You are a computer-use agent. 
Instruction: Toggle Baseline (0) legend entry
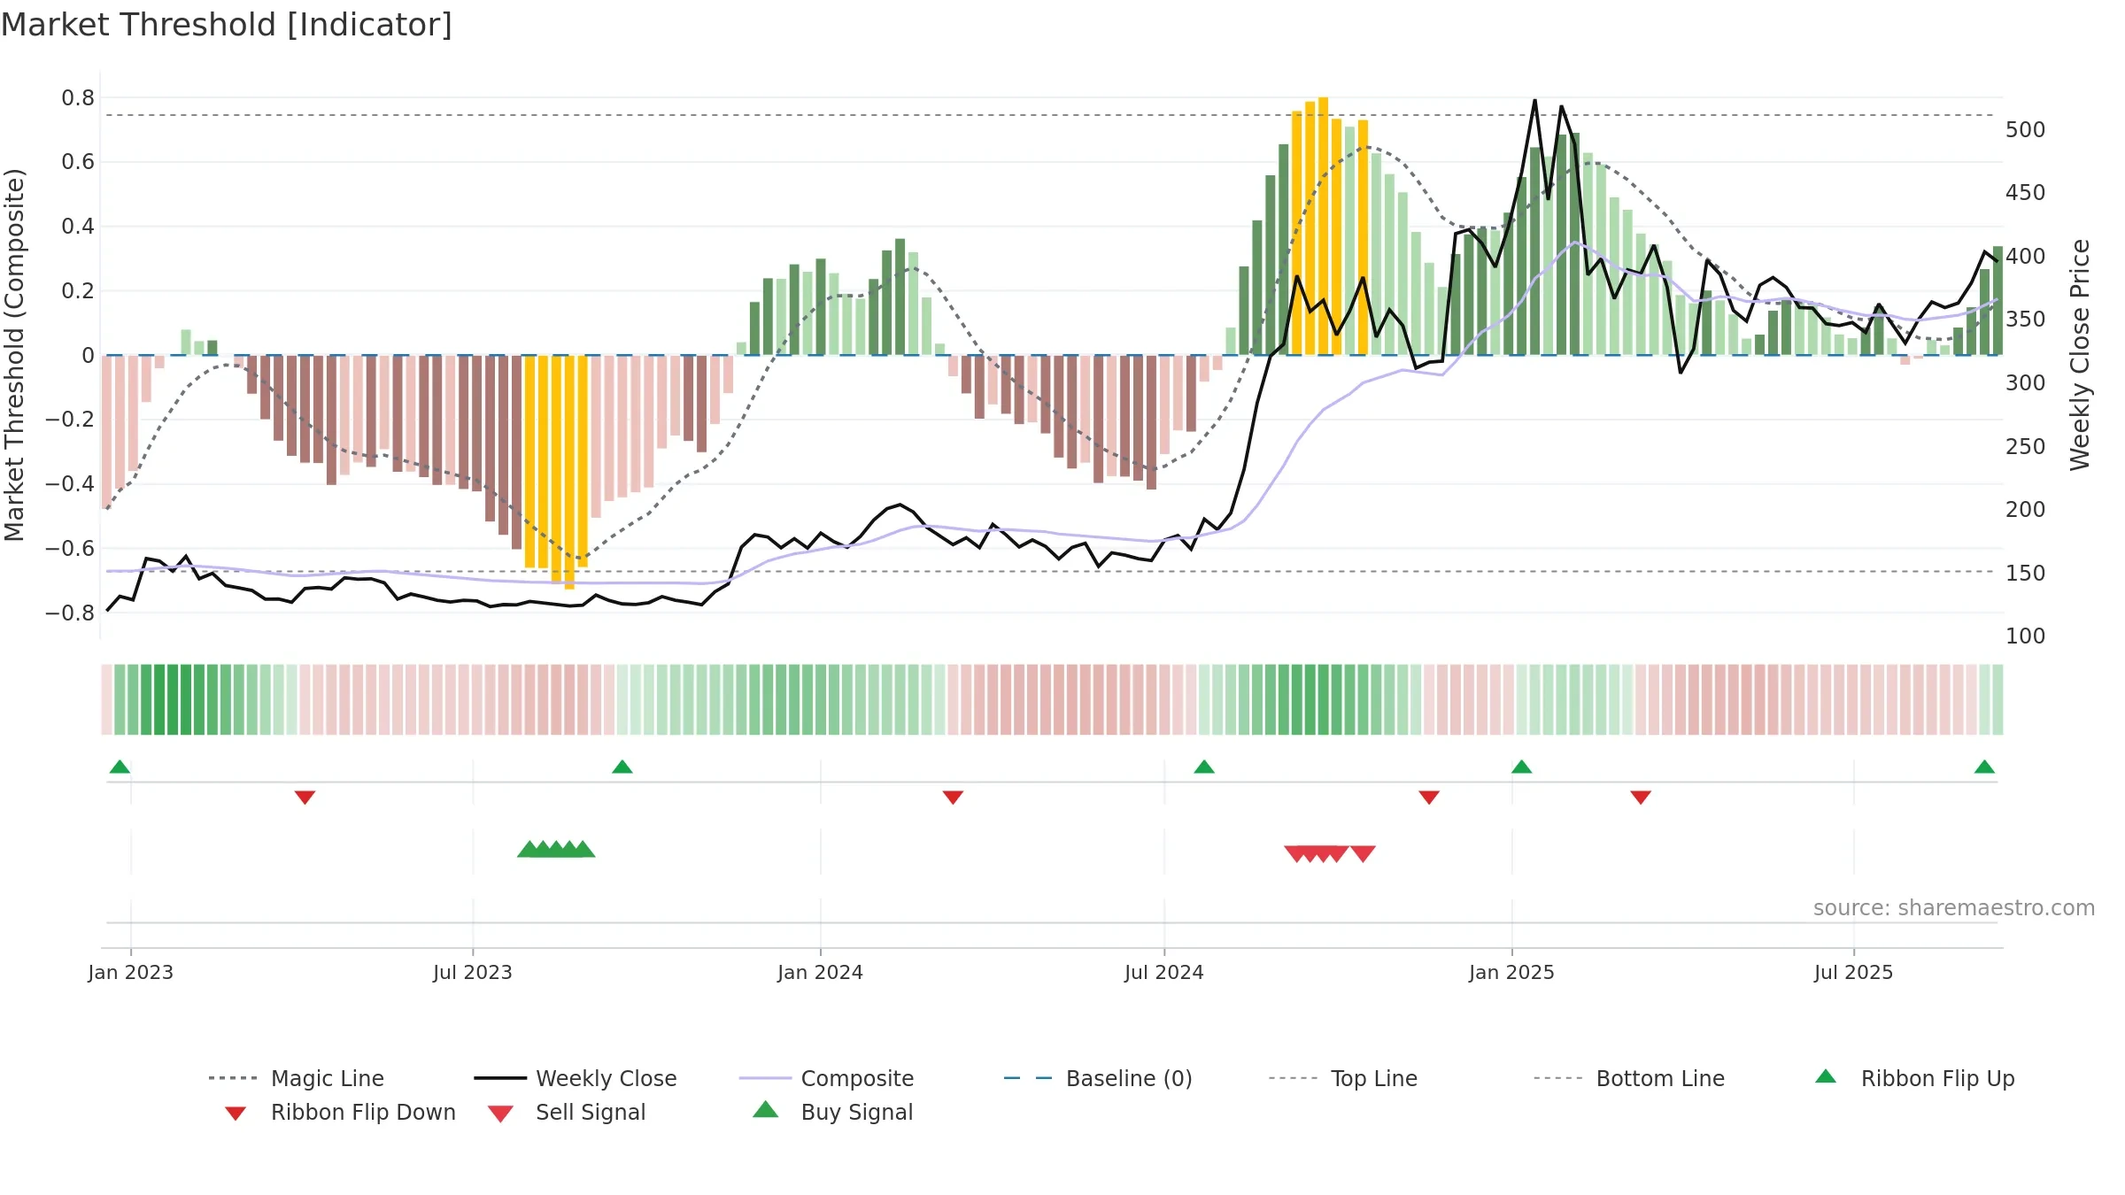(x=1098, y=1078)
